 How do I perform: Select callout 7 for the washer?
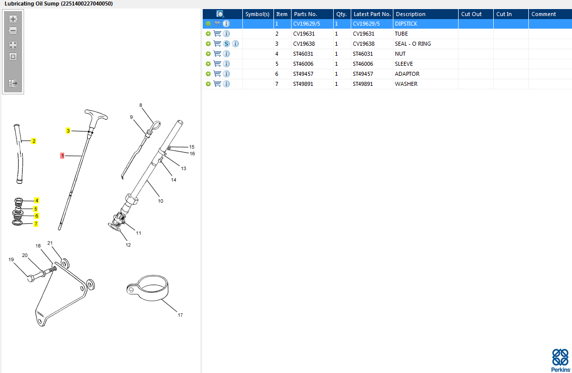36,224
